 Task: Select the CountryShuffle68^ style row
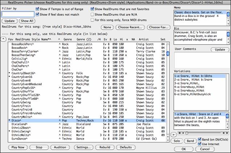coord(87,99)
